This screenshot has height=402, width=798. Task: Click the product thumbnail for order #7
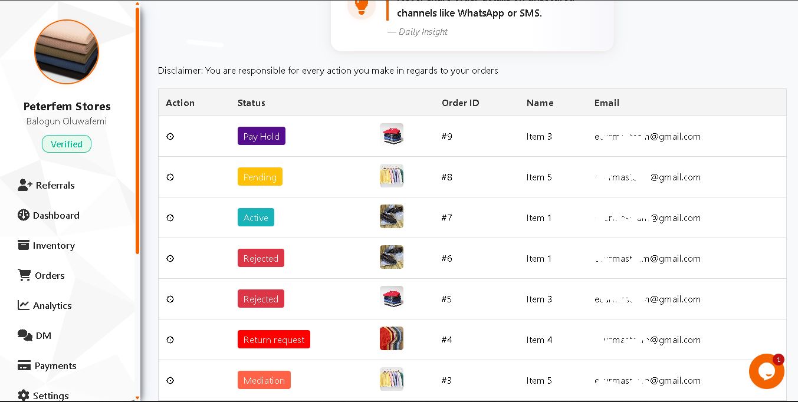391,216
